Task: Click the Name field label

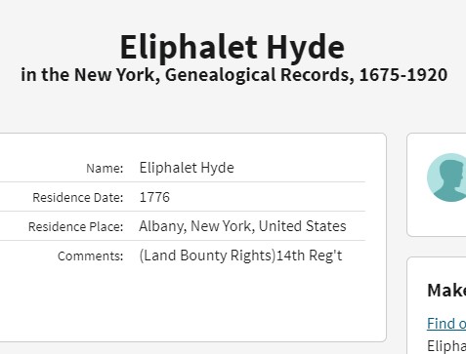Action: [105, 169]
